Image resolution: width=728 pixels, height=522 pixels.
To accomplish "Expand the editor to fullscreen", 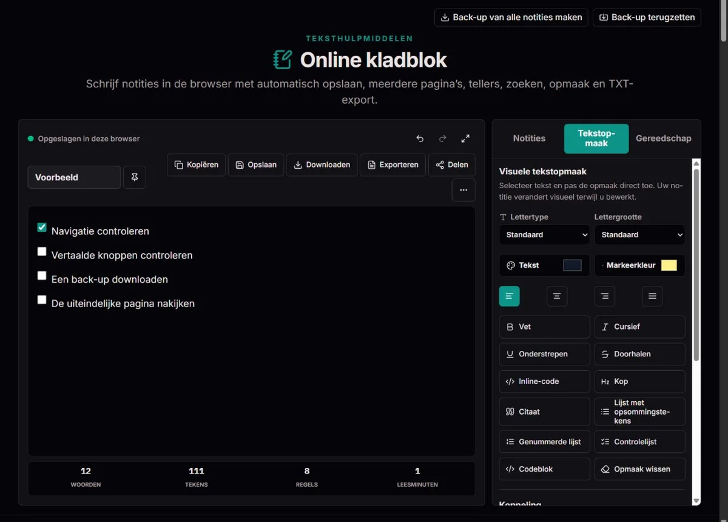I will click(x=465, y=138).
